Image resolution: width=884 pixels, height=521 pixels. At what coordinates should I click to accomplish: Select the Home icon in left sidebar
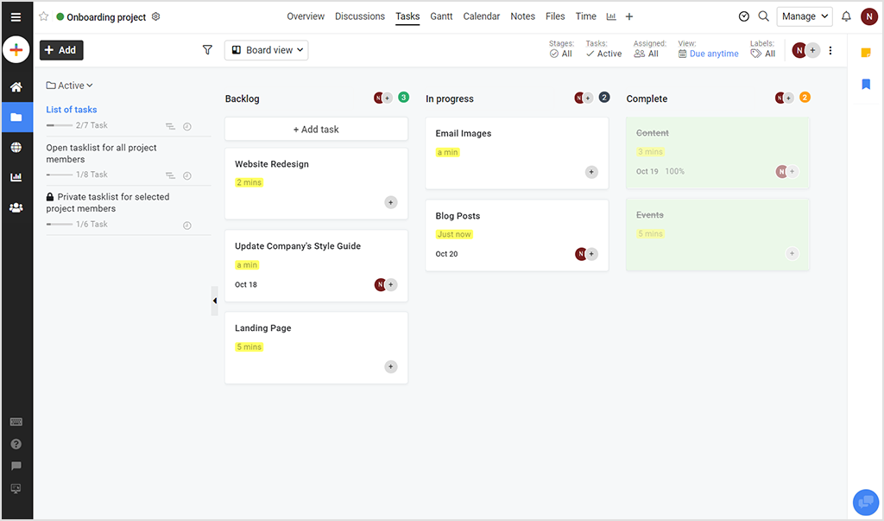16,86
